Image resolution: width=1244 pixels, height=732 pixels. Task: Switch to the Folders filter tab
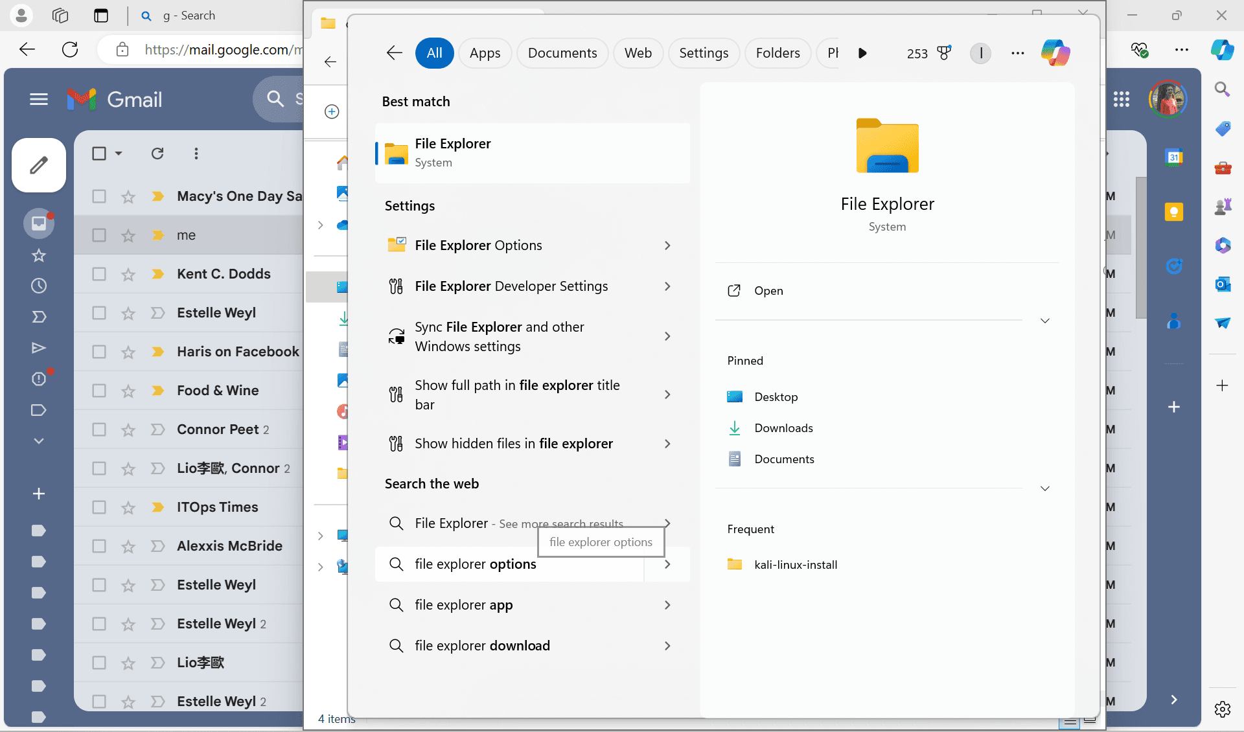pyautogui.click(x=777, y=53)
